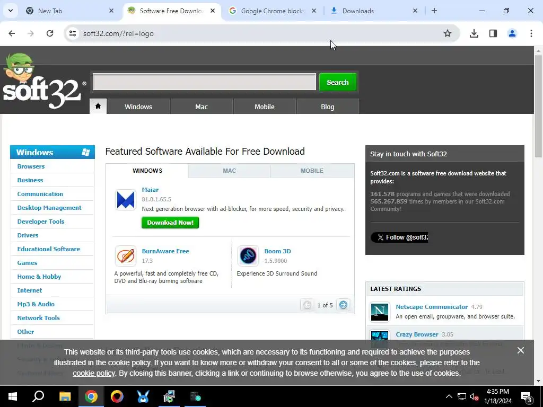Open taskbar search magnifier
The width and height of the screenshot is (543, 407).
click(x=38, y=396)
